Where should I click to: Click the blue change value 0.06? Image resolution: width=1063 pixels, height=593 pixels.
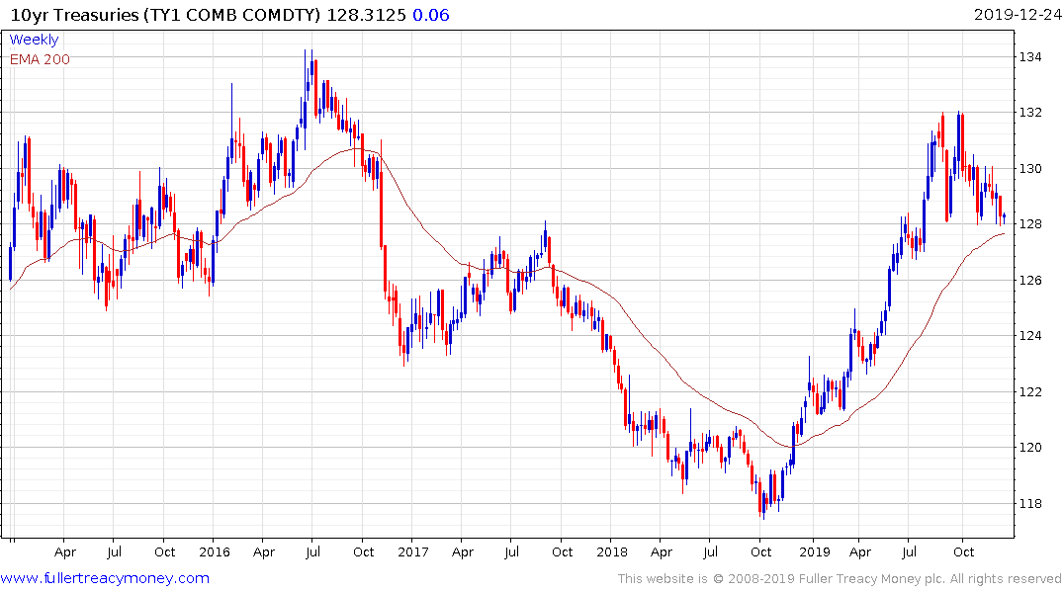[x=430, y=15]
